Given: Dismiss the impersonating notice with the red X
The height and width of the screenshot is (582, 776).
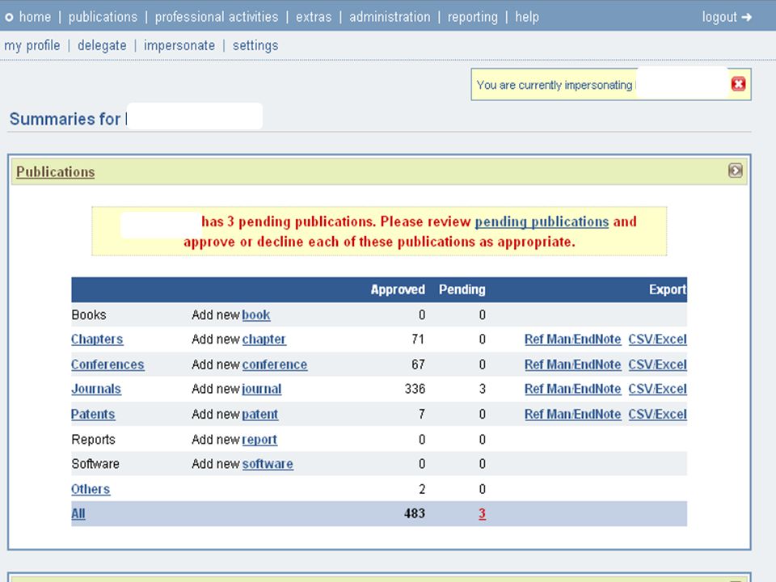Looking at the screenshot, I should tap(738, 84).
